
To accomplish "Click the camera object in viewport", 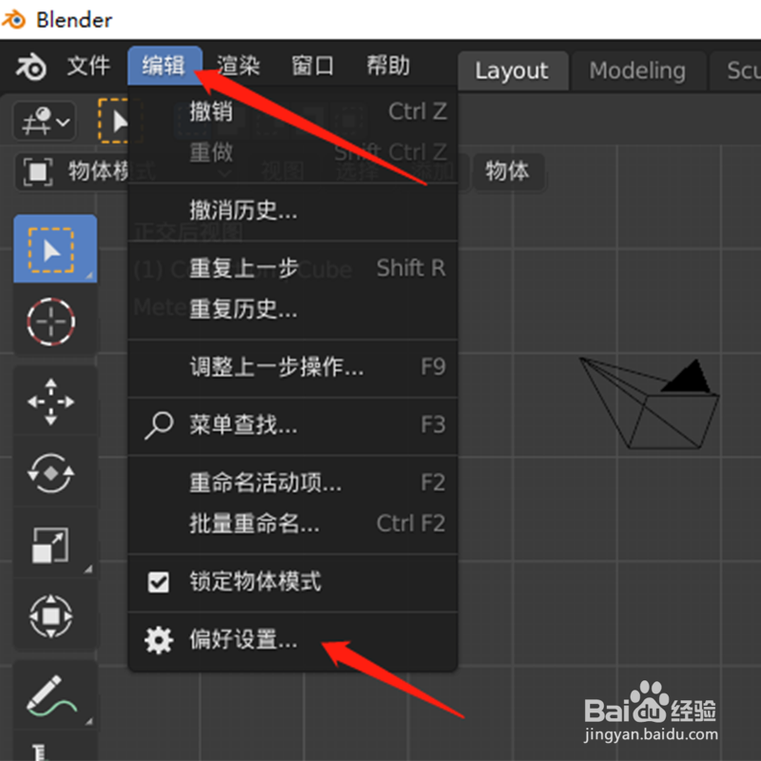I will (x=650, y=403).
